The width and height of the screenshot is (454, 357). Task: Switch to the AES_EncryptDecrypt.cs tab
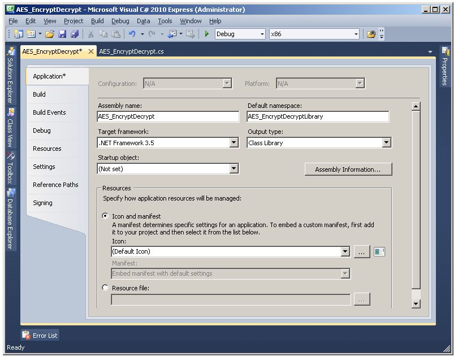point(131,51)
